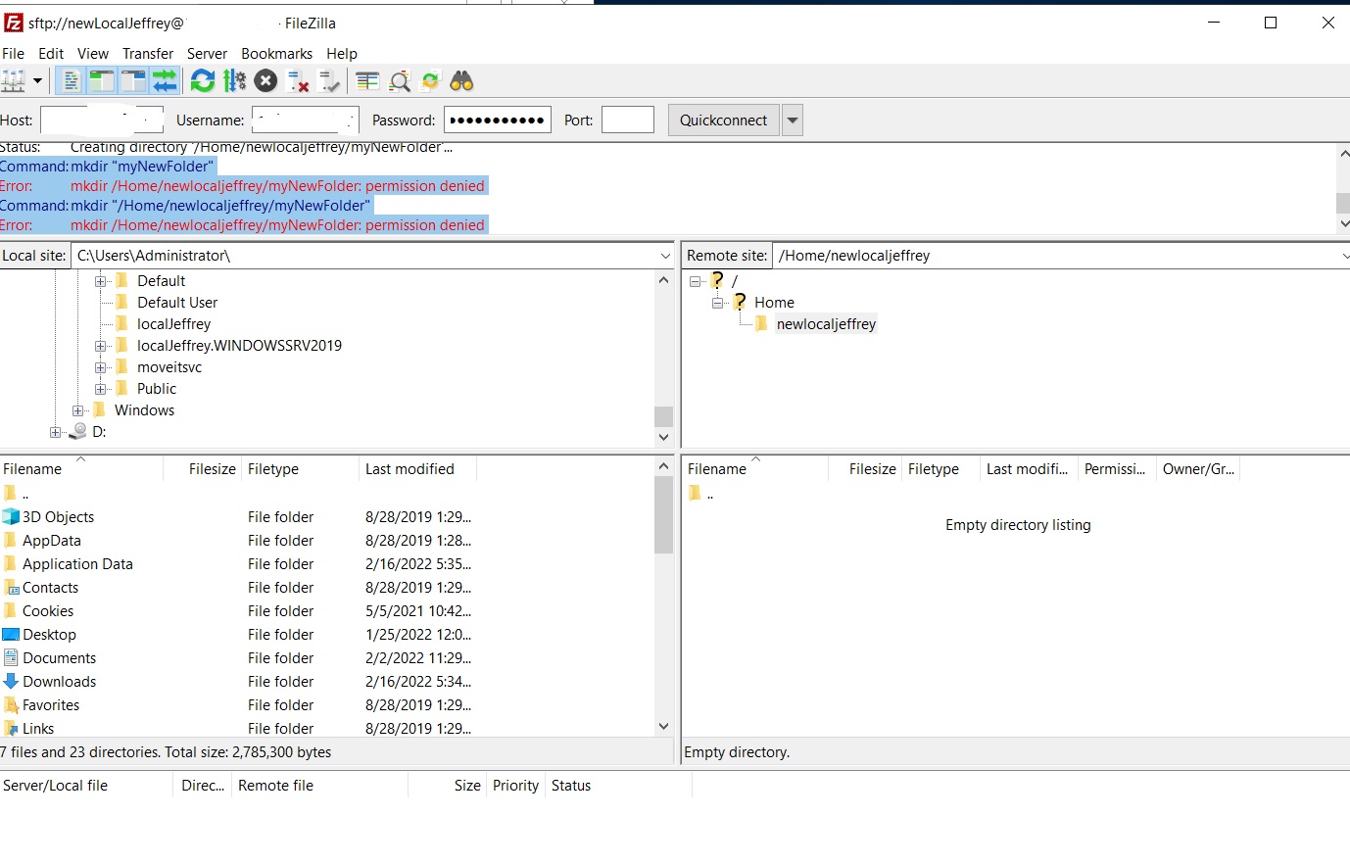Toggle display of the message log

tap(70, 80)
